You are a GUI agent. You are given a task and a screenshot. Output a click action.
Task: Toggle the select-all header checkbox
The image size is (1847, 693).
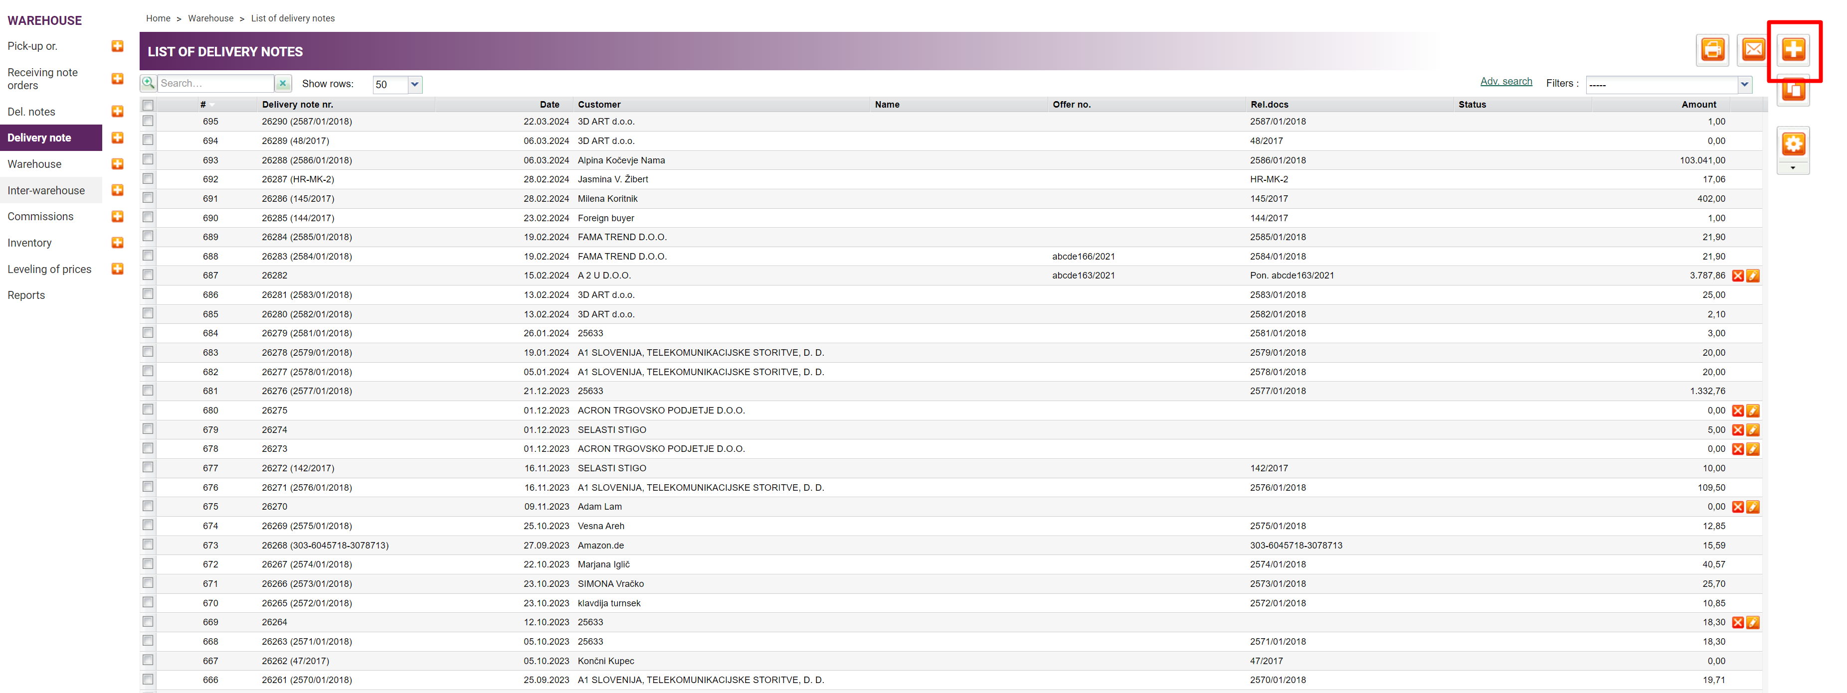(149, 105)
